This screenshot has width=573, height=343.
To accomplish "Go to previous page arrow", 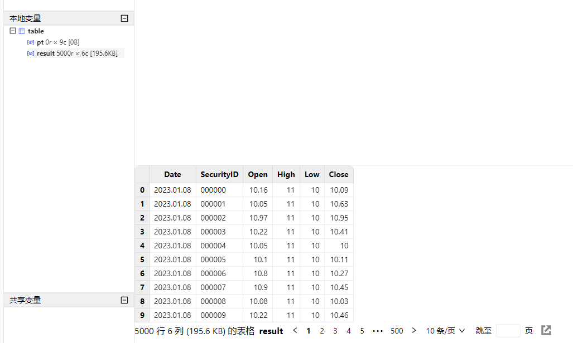I will 295,331.
